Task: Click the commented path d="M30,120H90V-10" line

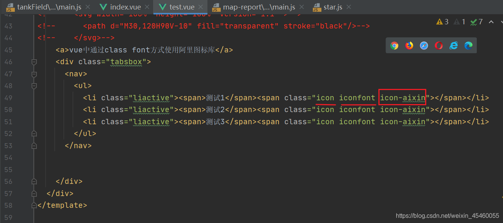Action: (x=204, y=26)
